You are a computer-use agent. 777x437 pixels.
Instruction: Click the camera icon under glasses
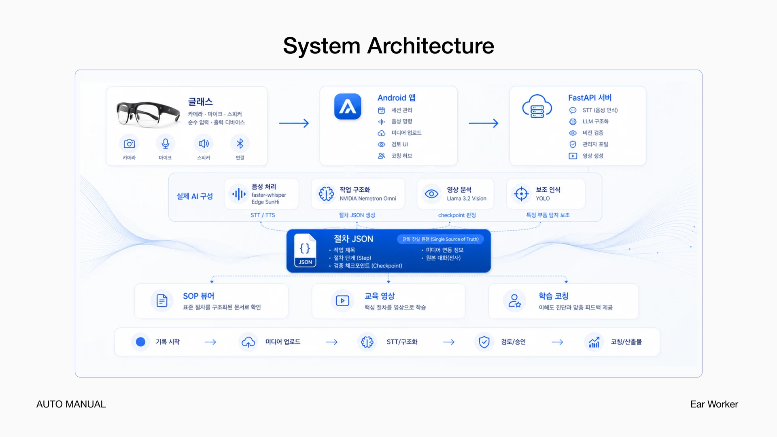129,144
